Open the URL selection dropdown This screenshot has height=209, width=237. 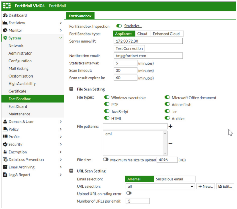coord(160,186)
